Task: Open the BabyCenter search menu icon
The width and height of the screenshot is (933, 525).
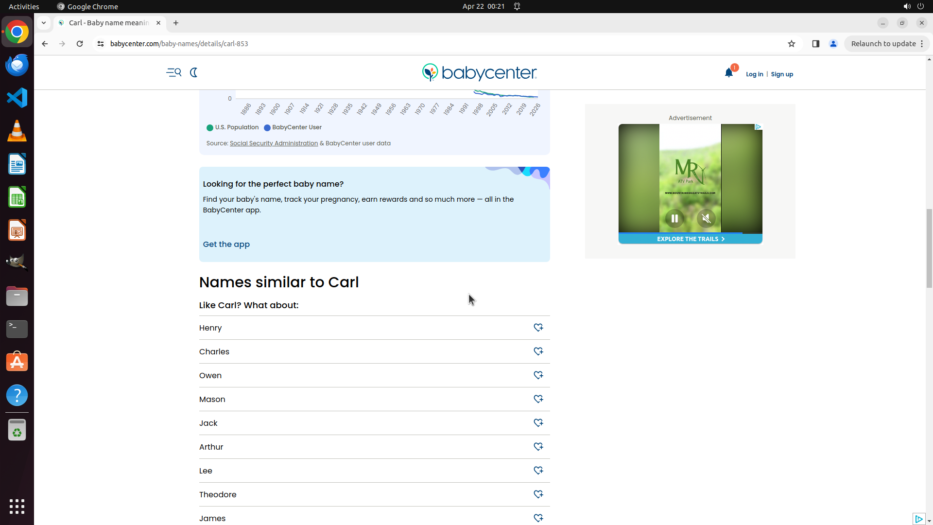Action: tap(173, 72)
